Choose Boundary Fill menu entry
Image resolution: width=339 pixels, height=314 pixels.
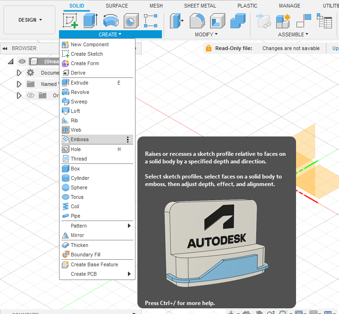point(97,255)
